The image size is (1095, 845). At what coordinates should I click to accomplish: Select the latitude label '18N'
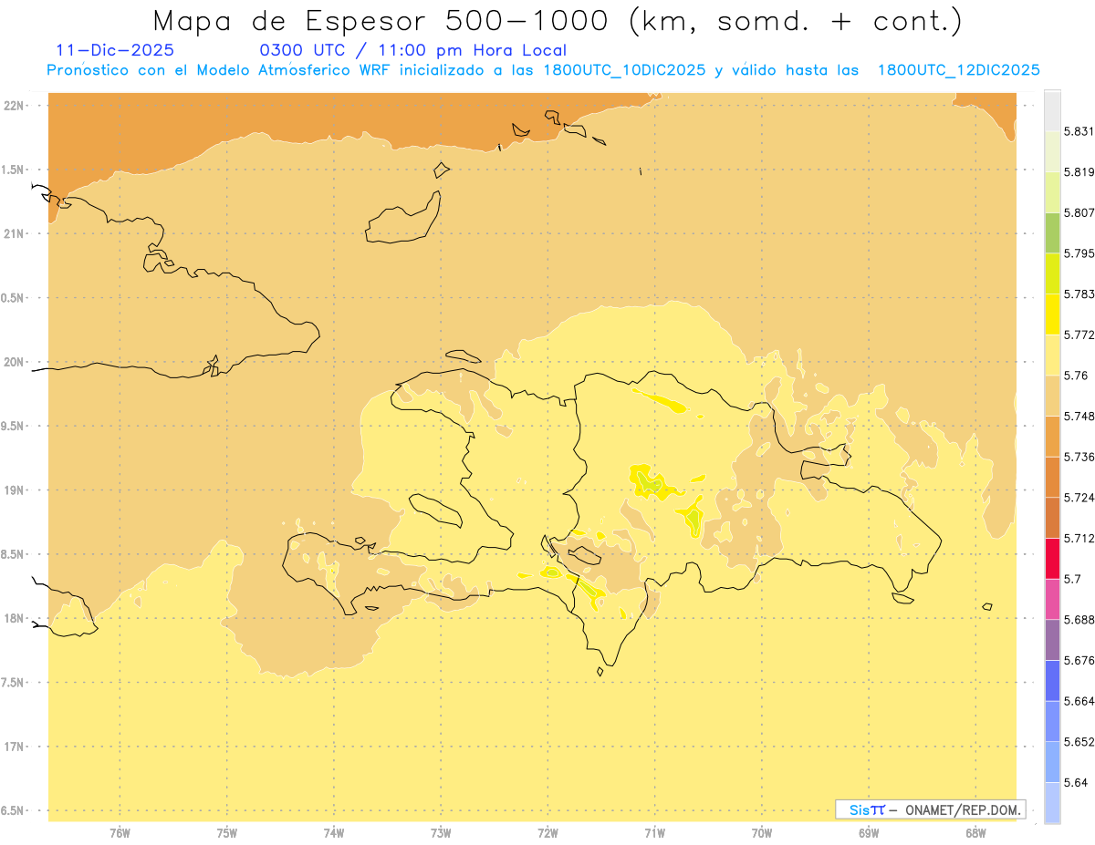point(14,618)
